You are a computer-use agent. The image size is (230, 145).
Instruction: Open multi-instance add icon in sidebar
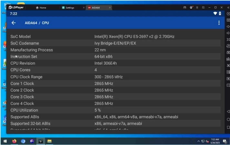point(228,53)
